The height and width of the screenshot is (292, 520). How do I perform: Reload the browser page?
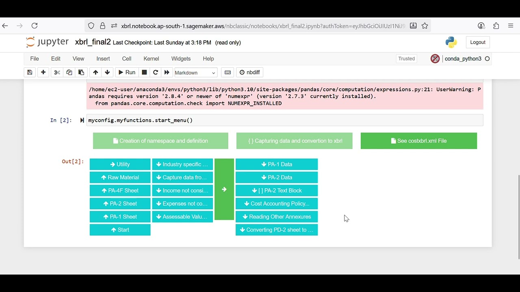[x=35, y=26]
